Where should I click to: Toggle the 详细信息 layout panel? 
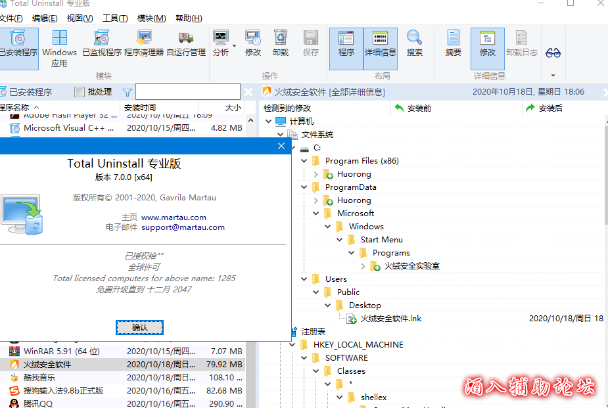[x=381, y=49]
